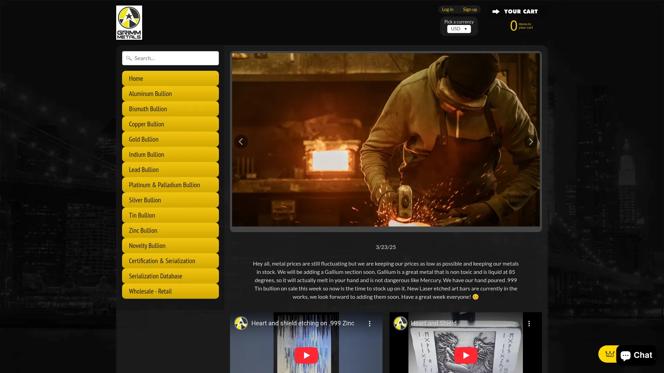Advance to next slideshow image
Viewport: 664px width, 373px height.
click(531, 142)
